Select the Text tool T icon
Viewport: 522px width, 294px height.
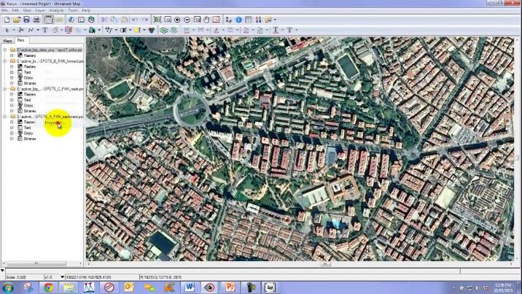(x=44, y=30)
